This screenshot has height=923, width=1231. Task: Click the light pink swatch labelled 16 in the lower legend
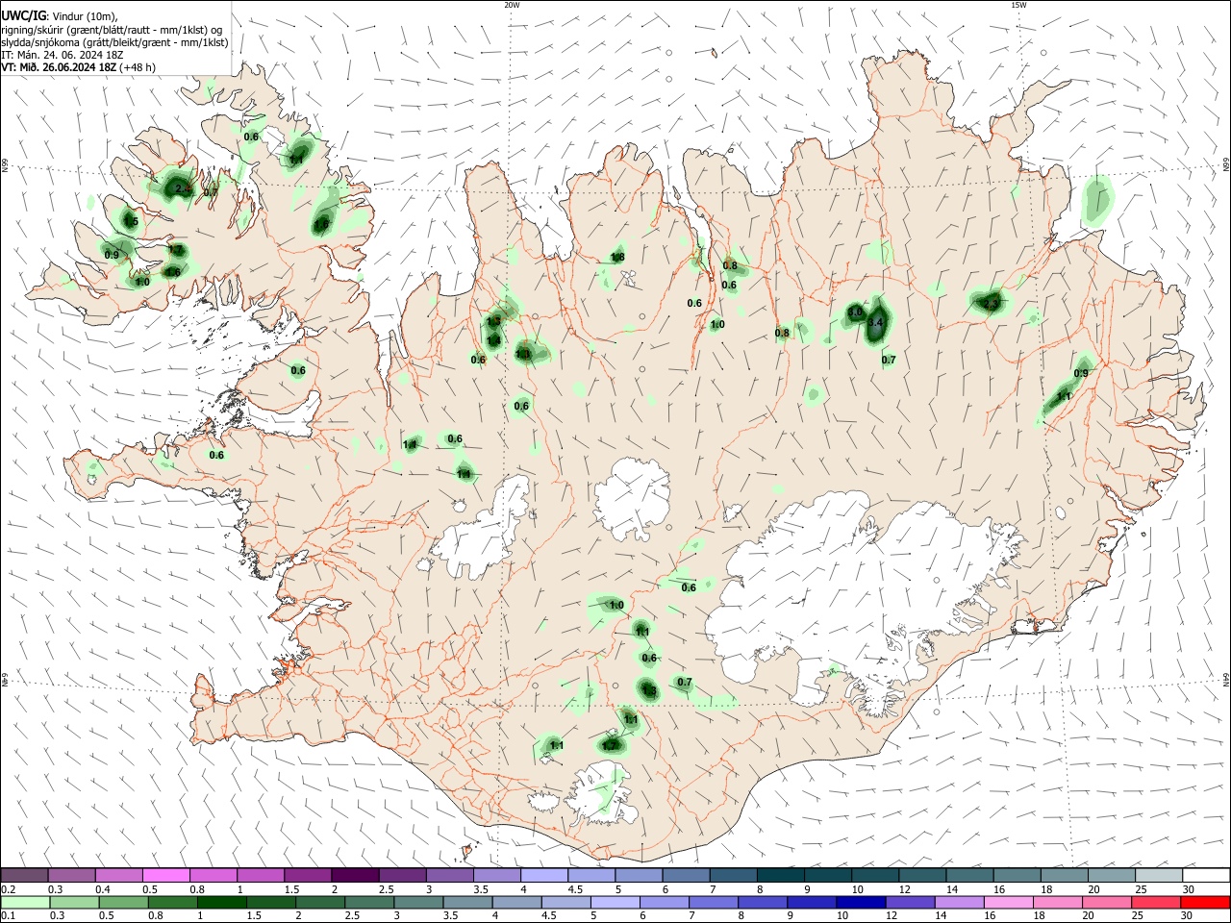point(1007,902)
